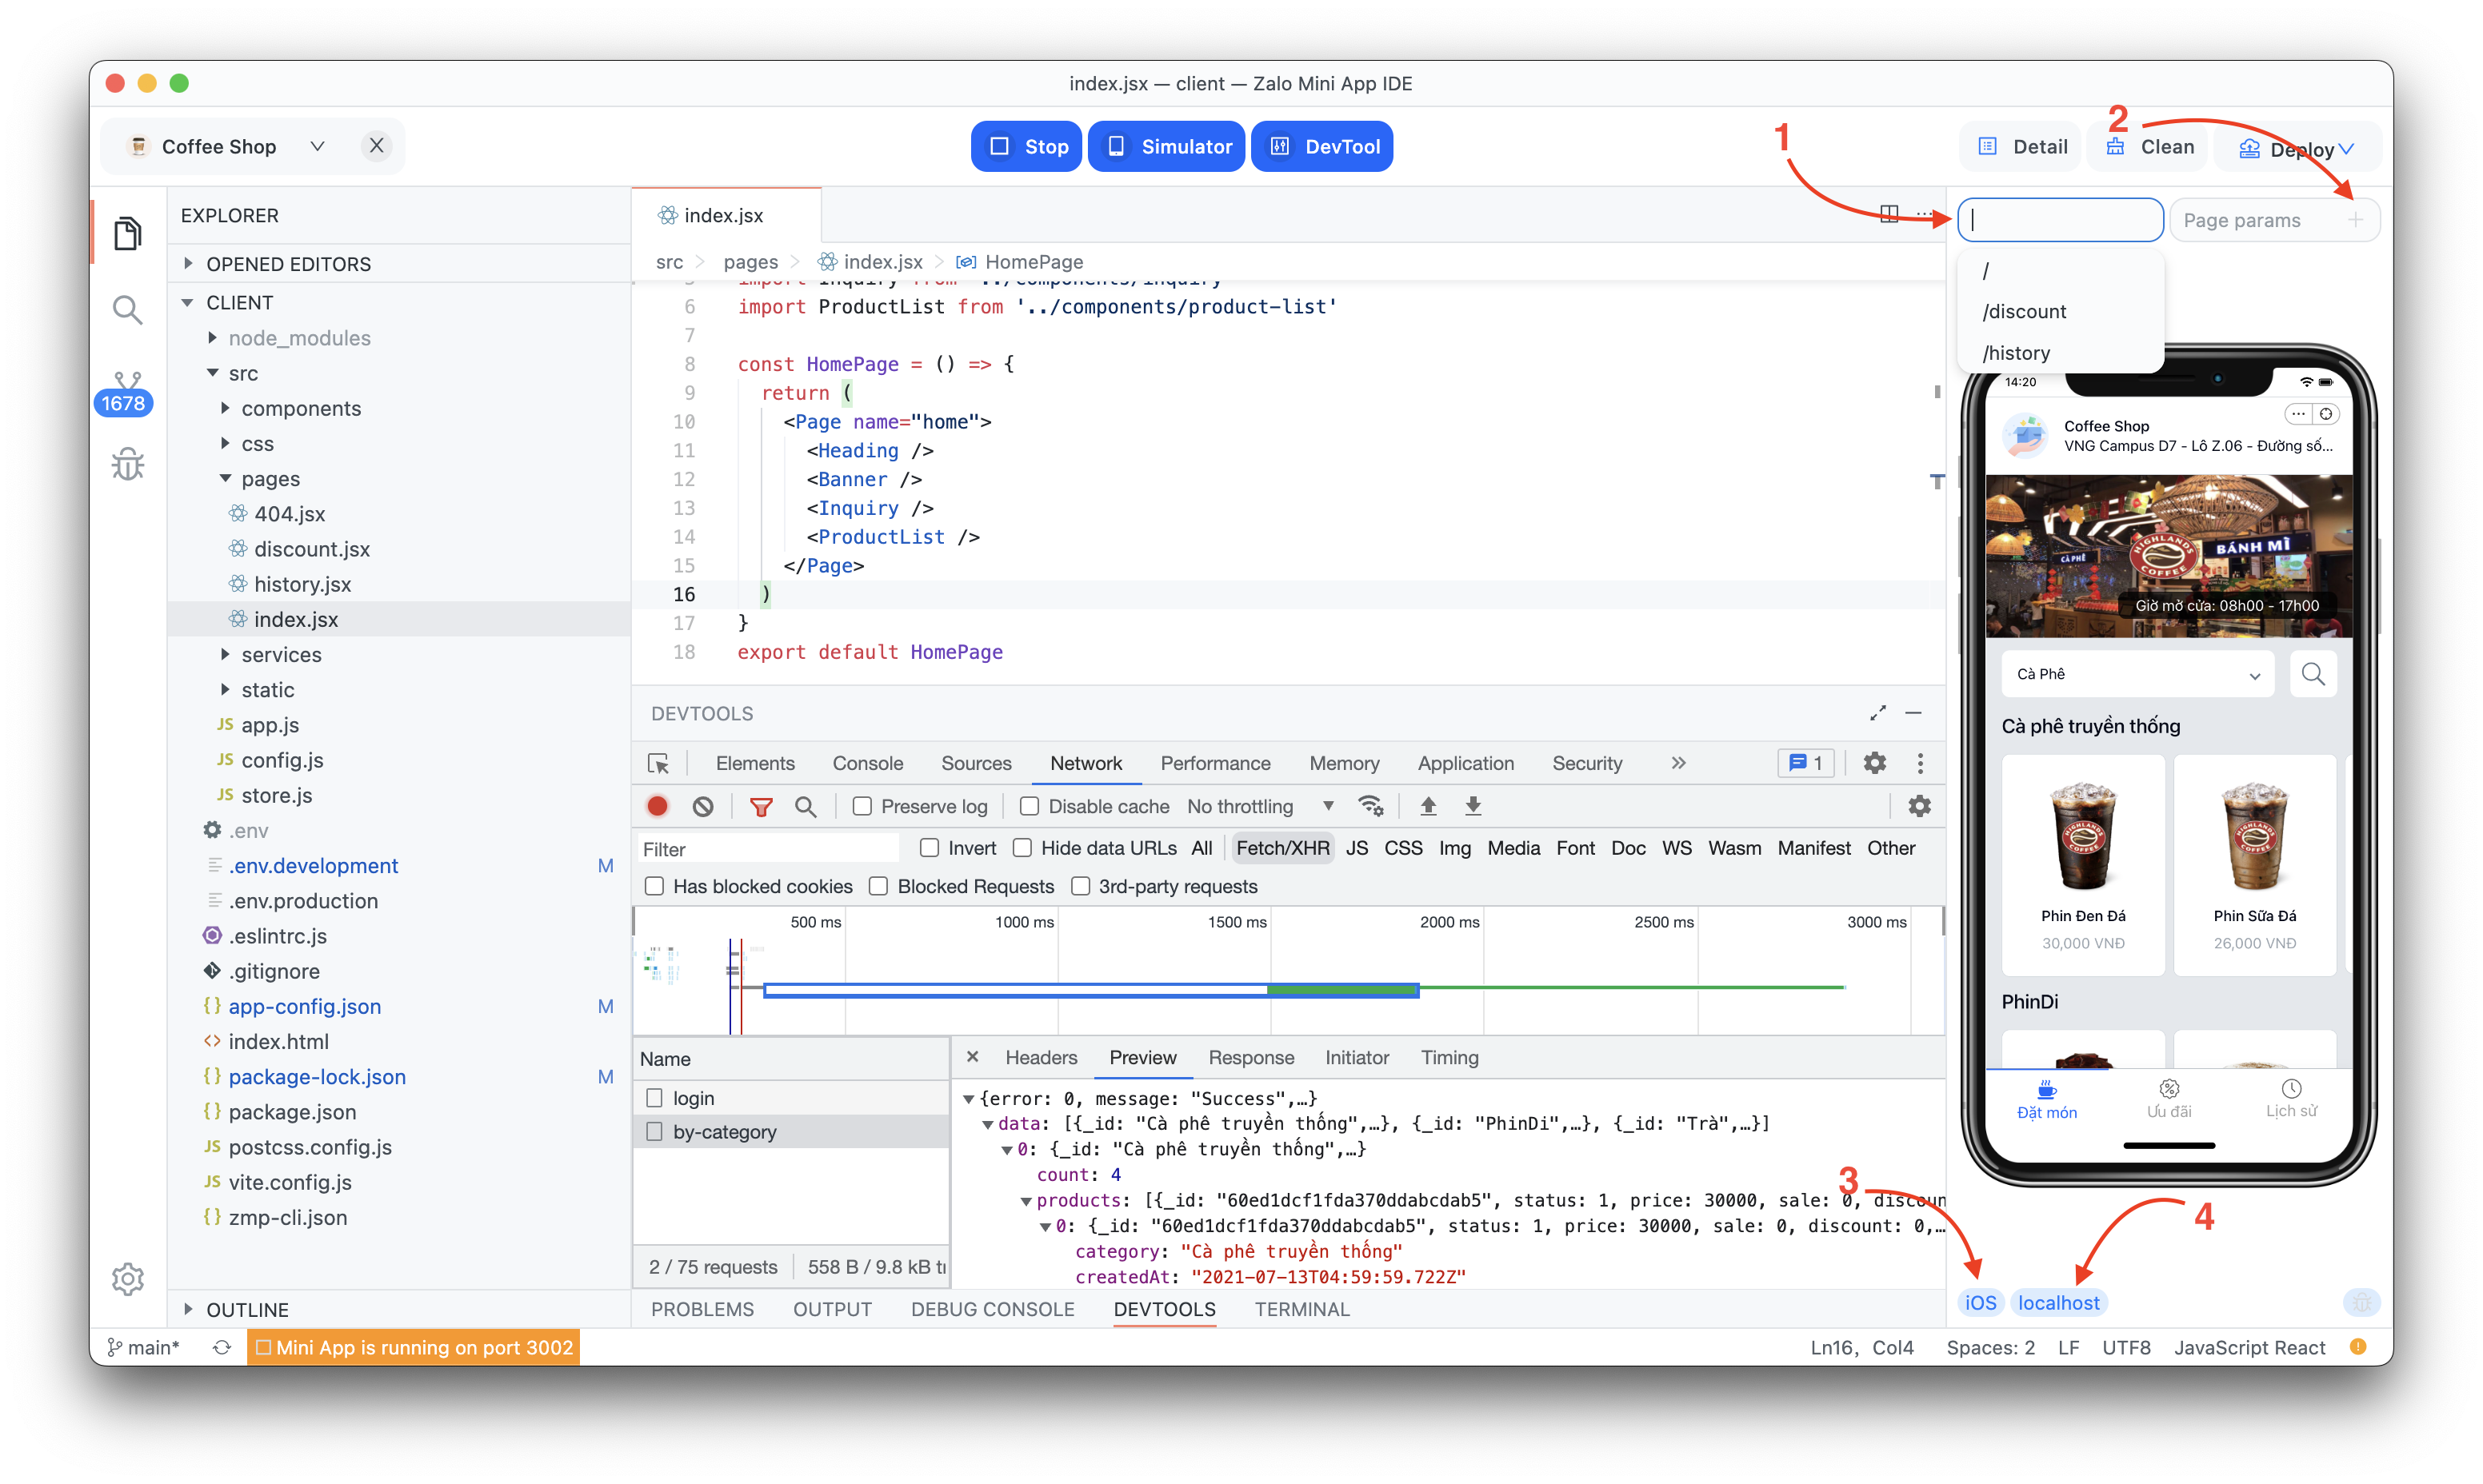Stop recording network log red button
2483x1484 pixels.
point(658,806)
